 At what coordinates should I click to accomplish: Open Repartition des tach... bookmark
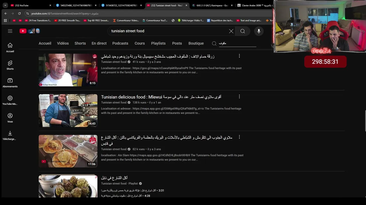click(x=220, y=20)
